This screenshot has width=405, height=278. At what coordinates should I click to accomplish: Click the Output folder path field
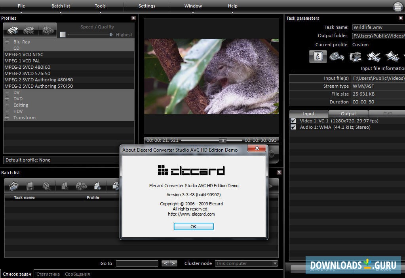[378, 36]
